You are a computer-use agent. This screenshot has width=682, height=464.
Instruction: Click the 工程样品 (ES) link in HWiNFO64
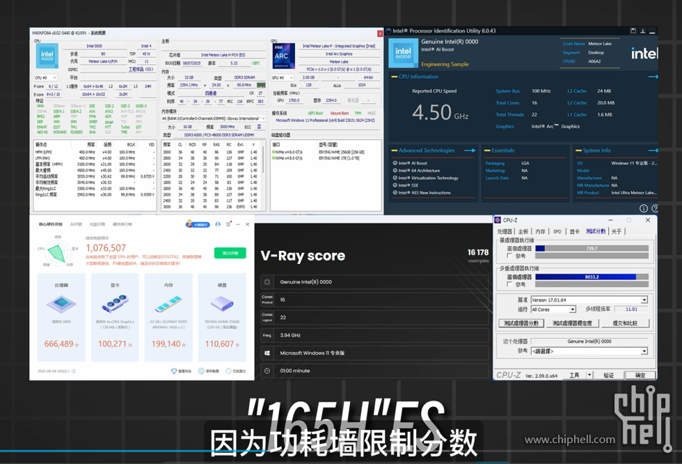(141, 69)
